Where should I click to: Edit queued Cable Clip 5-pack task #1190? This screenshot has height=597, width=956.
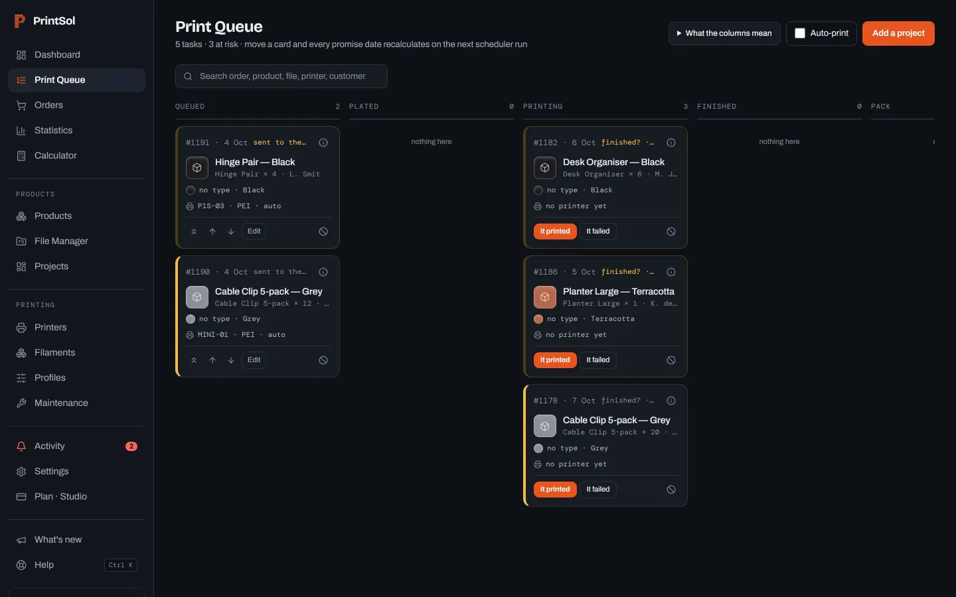[x=254, y=360]
